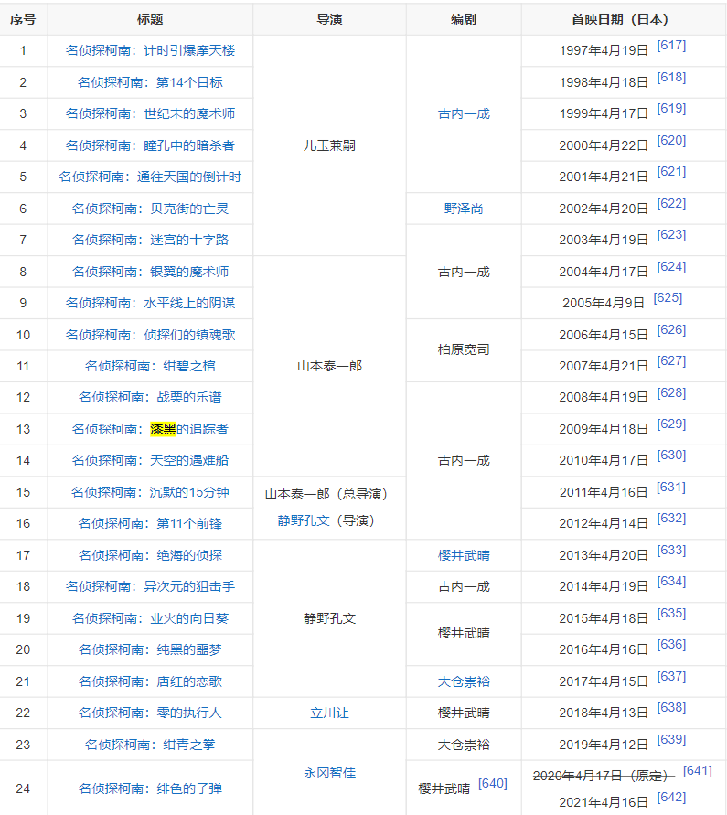Image resolution: width=727 pixels, height=815 pixels.
Task: Jump to reference [618]
Action: tap(671, 78)
